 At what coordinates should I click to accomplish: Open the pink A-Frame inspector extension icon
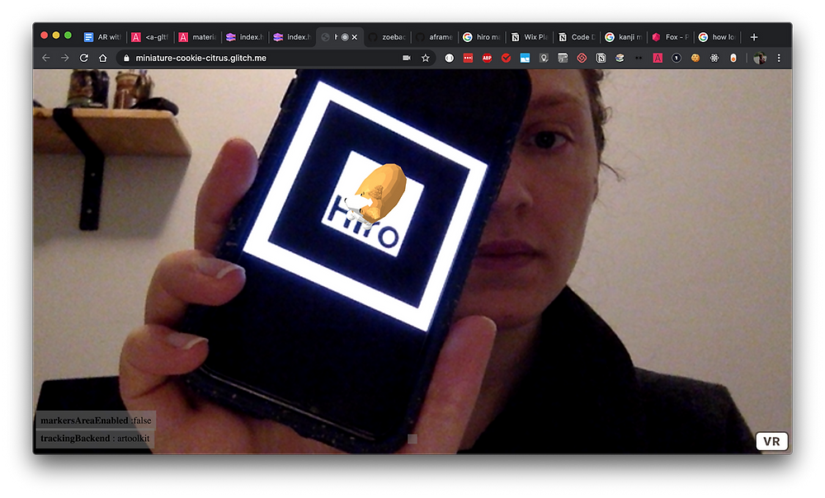tap(658, 58)
